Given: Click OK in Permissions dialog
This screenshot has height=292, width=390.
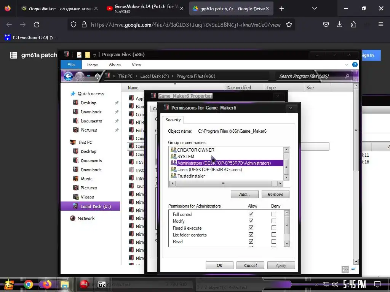Looking at the screenshot, I should [x=219, y=265].
